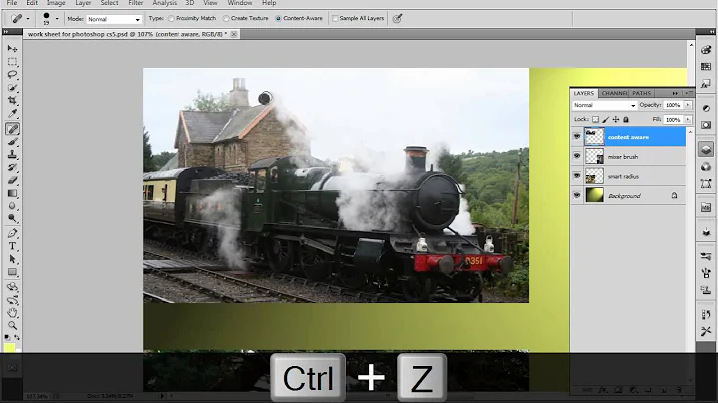
Task: Select the Brush tool
Action: pyautogui.click(x=12, y=142)
